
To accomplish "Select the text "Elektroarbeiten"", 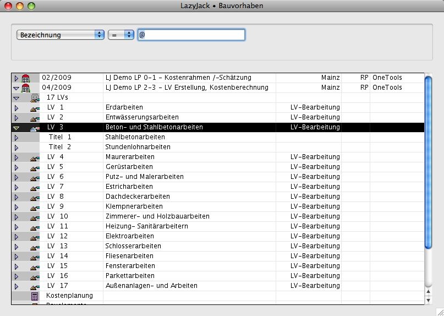I will coord(130,236).
